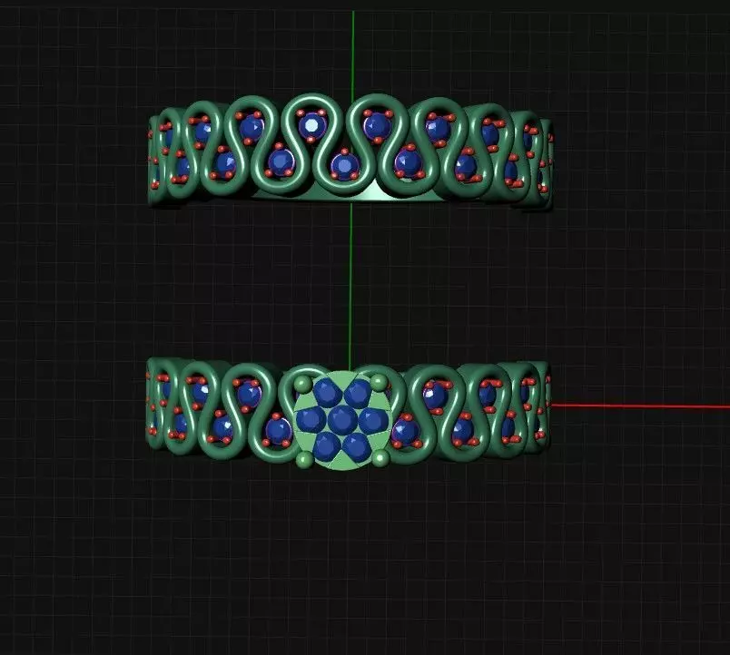
Task: Click the green Y axis line between rings
Action: pyautogui.click(x=350, y=285)
